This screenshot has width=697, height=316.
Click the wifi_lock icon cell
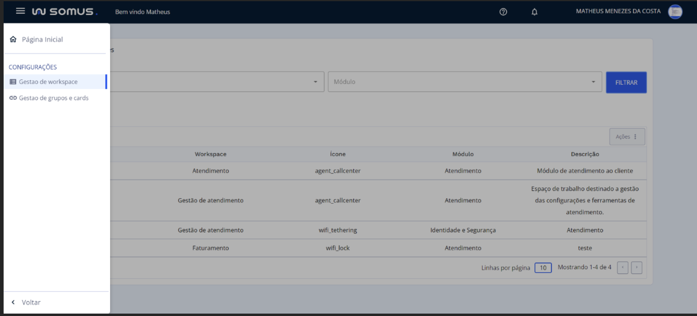click(x=338, y=248)
